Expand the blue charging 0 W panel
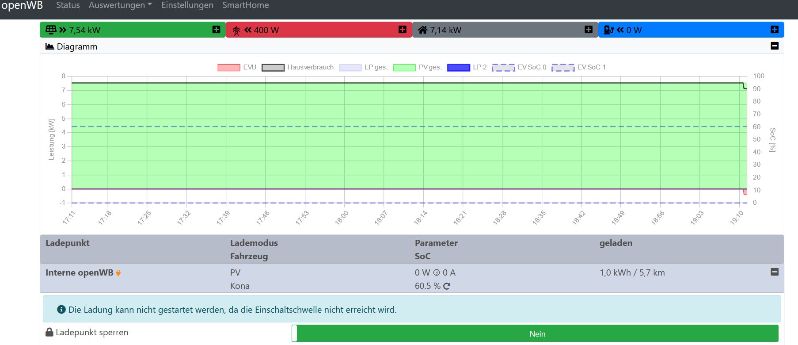 pyautogui.click(x=774, y=29)
